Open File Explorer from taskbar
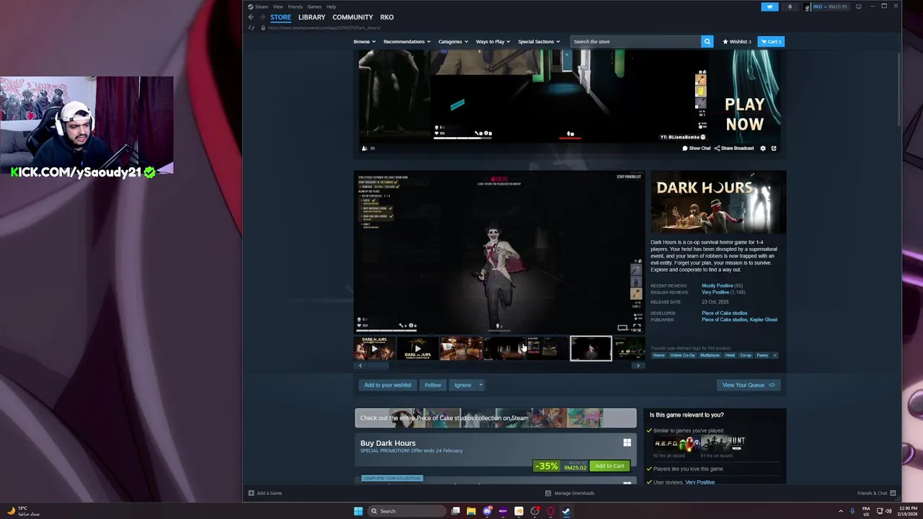This screenshot has height=519, width=923. (x=471, y=511)
